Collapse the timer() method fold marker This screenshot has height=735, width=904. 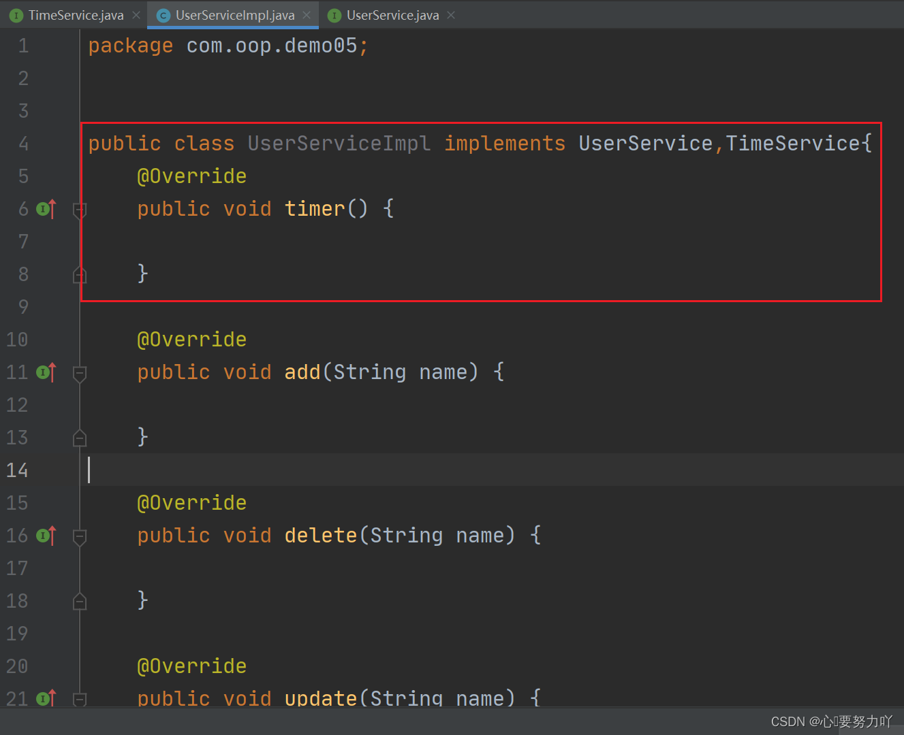point(80,210)
